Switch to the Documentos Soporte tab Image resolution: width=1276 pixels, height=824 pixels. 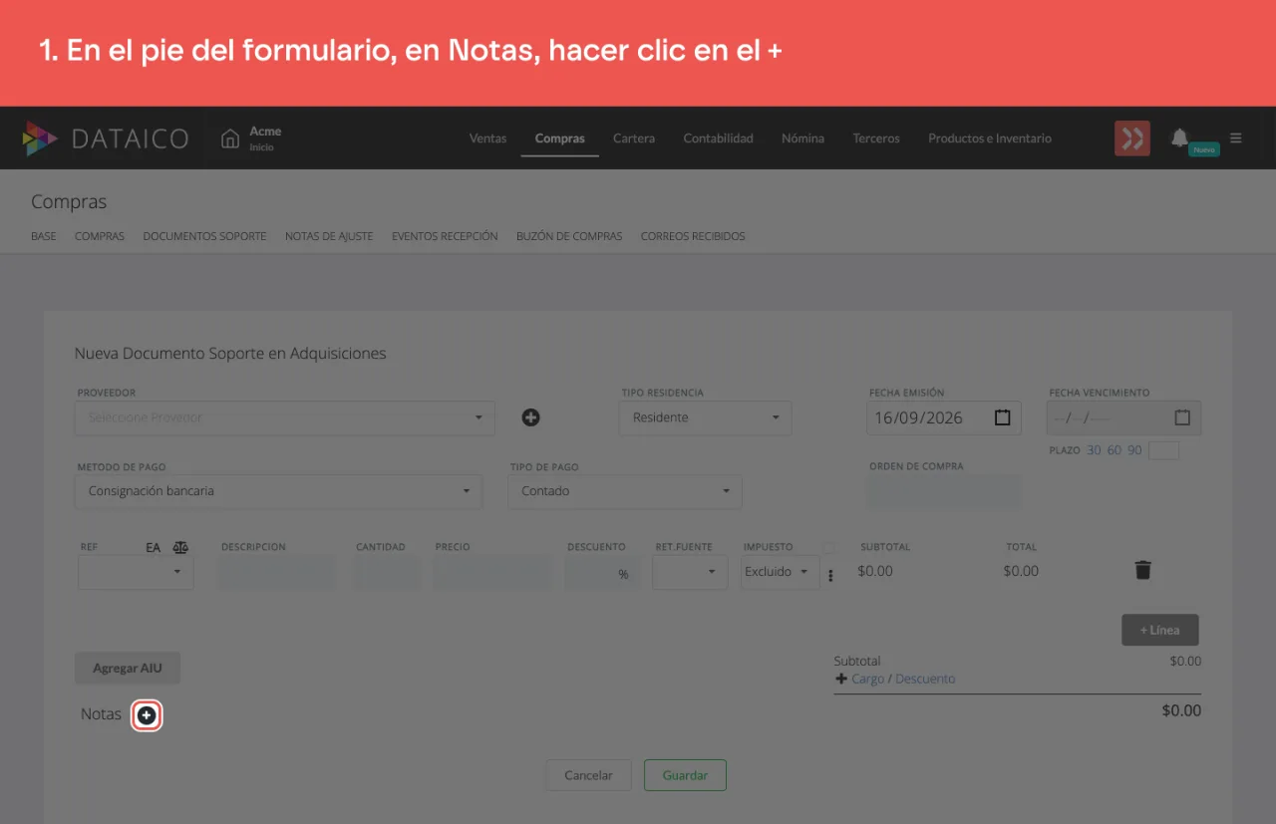click(204, 236)
